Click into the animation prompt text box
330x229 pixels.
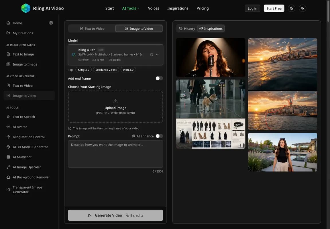click(115, 154)
